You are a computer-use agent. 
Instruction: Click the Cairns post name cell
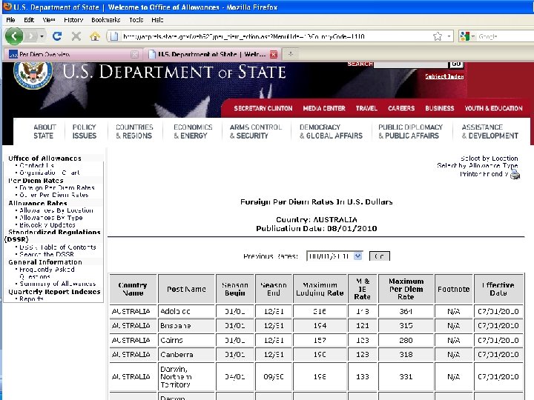coord(186,340)
